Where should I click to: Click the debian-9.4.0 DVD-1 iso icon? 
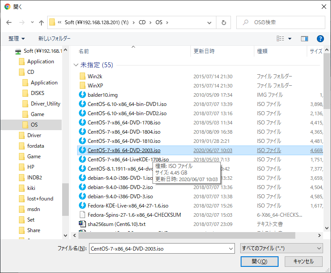click(82, 178)
